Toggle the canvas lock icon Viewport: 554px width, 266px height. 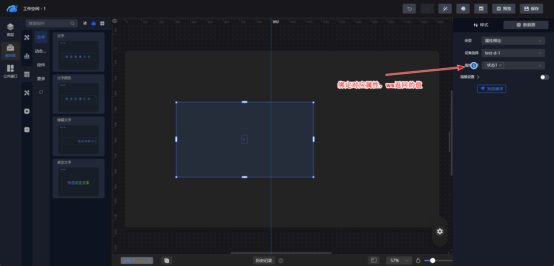(418, 260)
